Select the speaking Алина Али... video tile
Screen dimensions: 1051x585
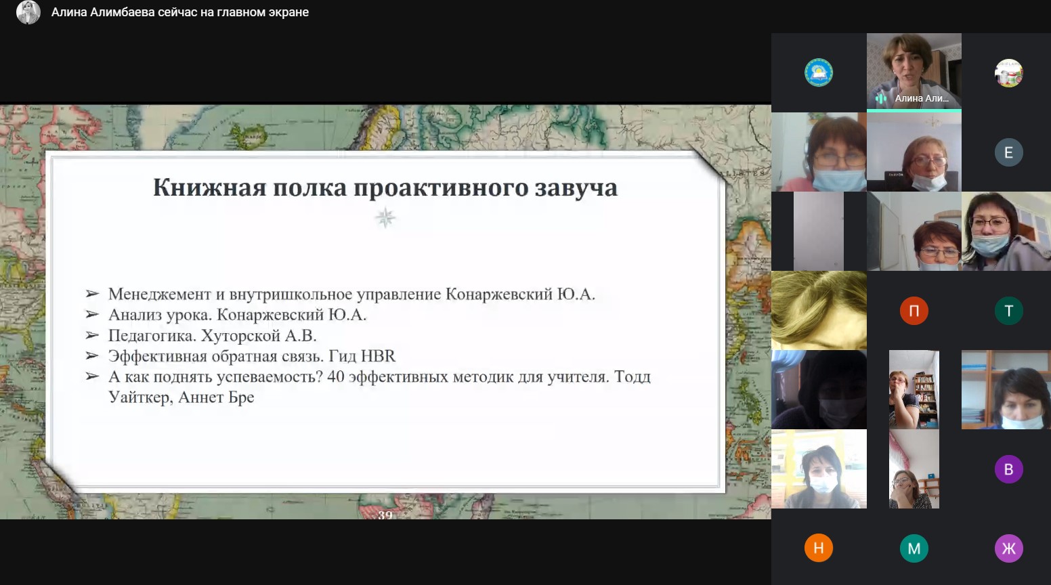pos(914,72)
